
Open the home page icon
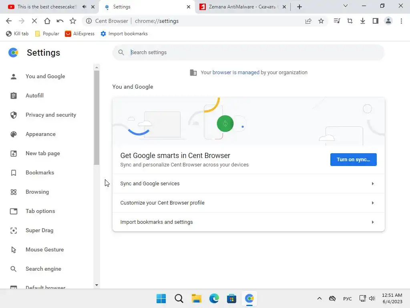pos(47,21)
